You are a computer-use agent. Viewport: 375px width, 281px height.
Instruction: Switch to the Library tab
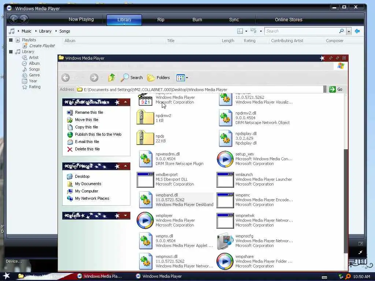124,20
